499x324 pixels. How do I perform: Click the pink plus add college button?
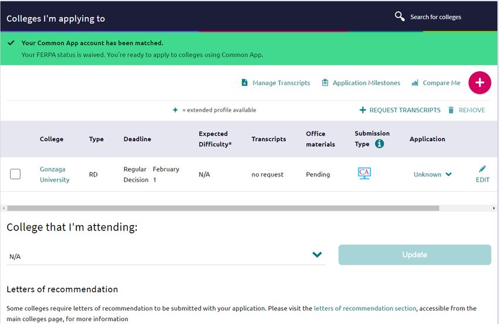[480, 82]
